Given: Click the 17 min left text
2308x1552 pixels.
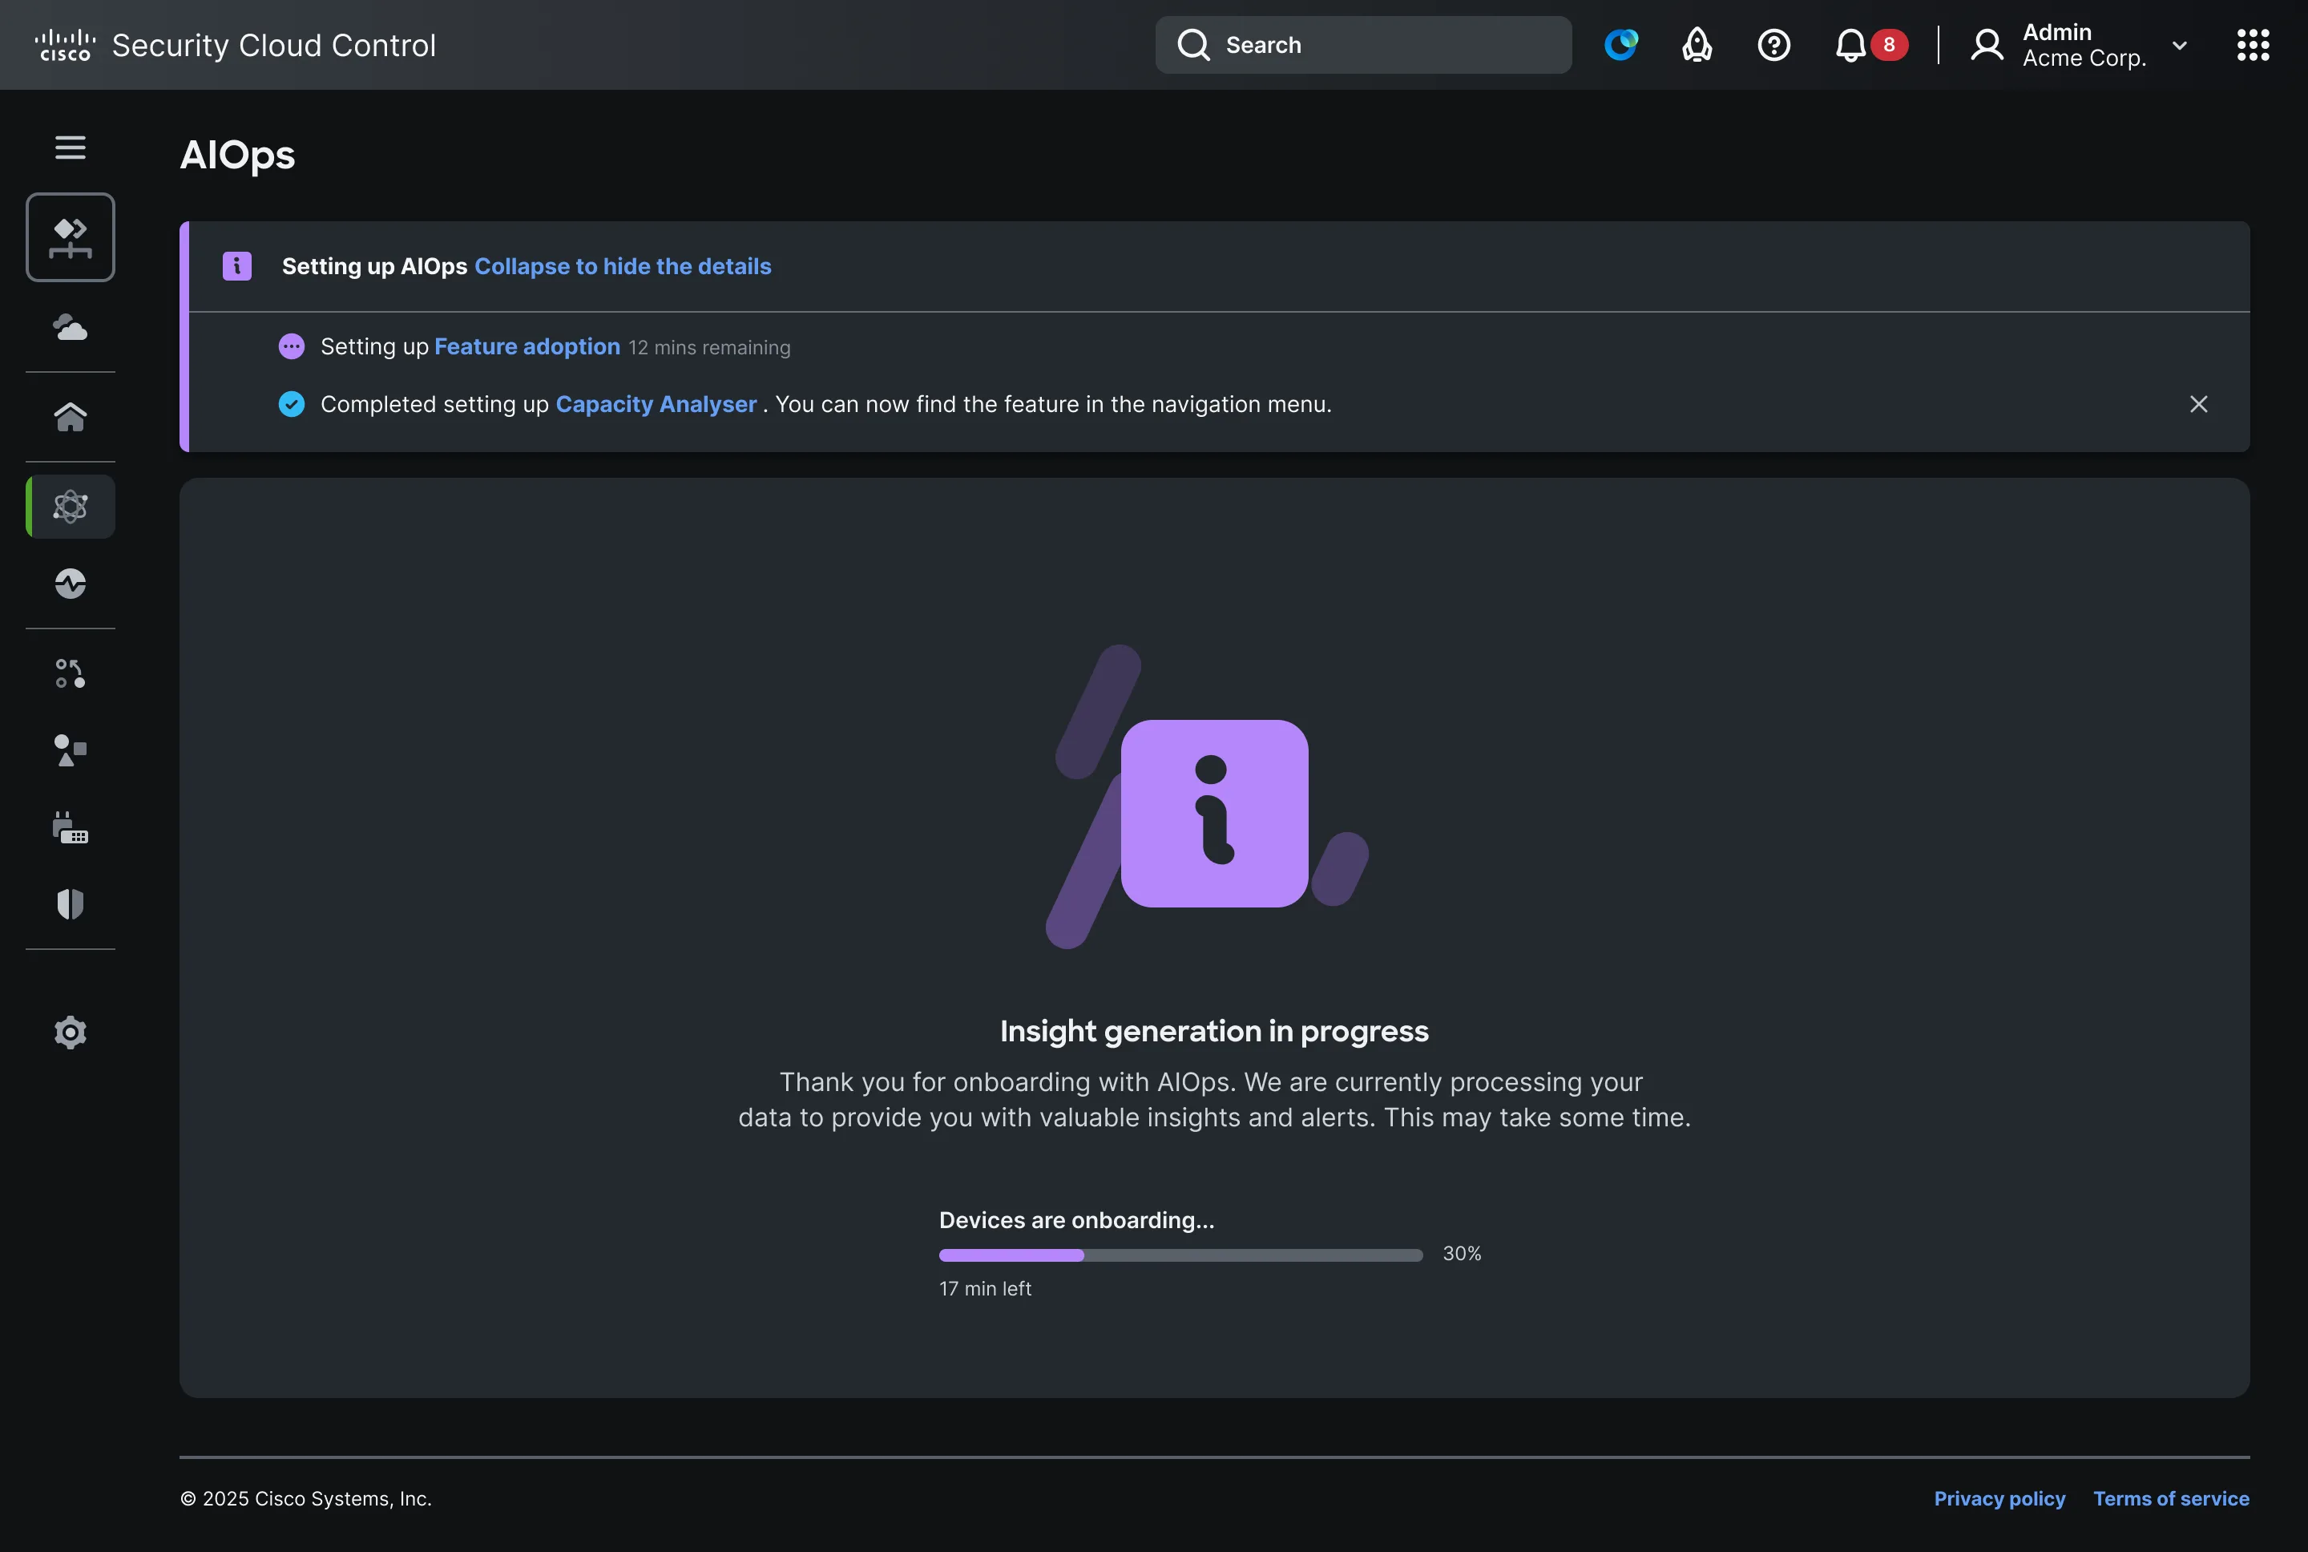Looking at the screenshot, I should (986, 1289).
